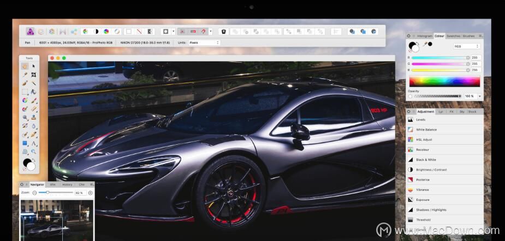
Task: Open the Units Pixels dropdown
Action: click(x=204, y=42)
